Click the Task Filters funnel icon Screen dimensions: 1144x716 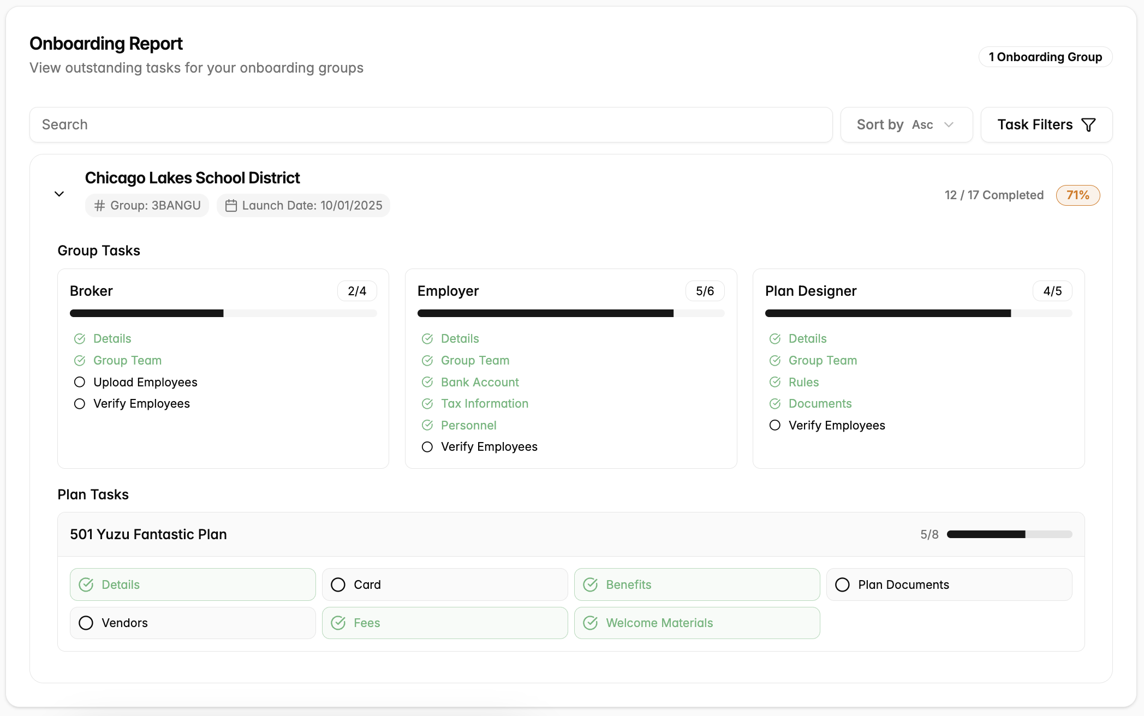click(x=1088, y=125)
